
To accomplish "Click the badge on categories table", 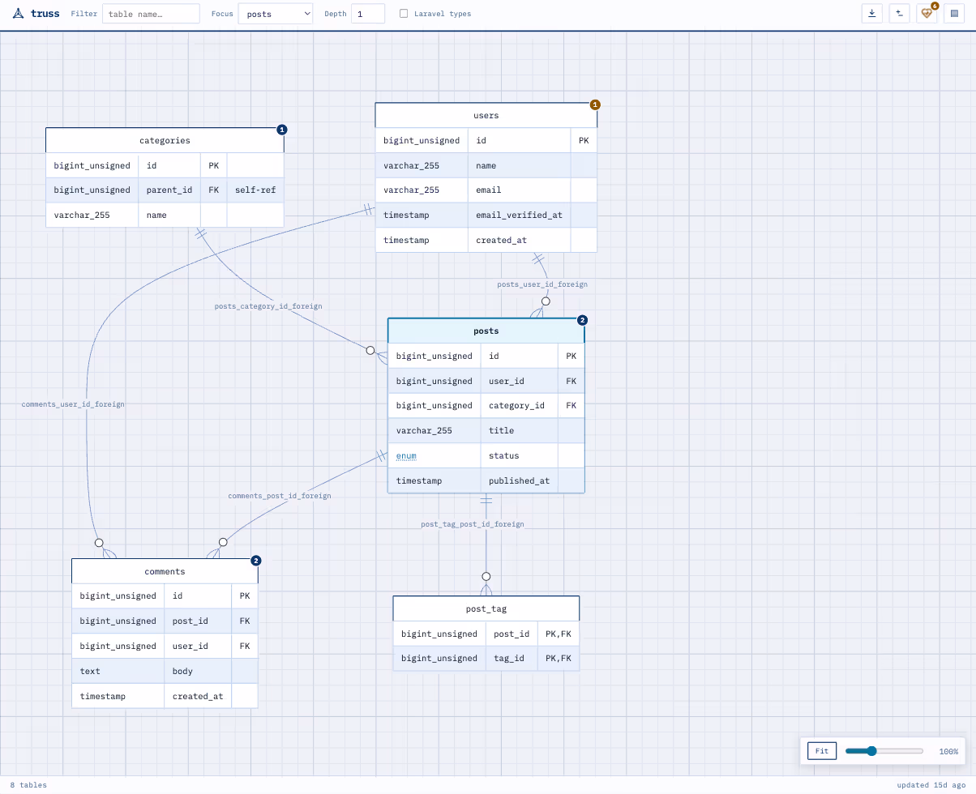I will (282, 130).
